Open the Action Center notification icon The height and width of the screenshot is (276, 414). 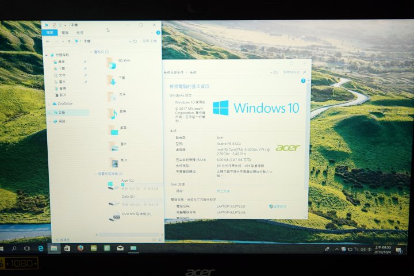(398, 250)
